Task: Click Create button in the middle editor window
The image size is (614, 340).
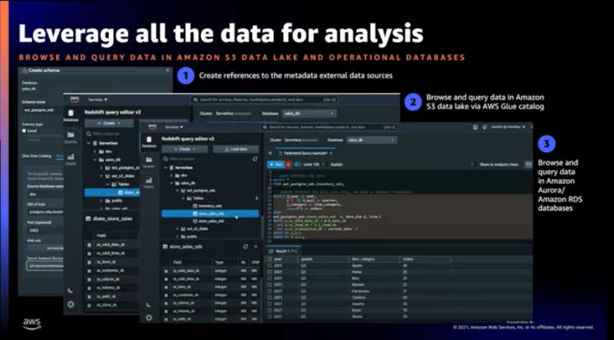Action: (x=108, y=123)
